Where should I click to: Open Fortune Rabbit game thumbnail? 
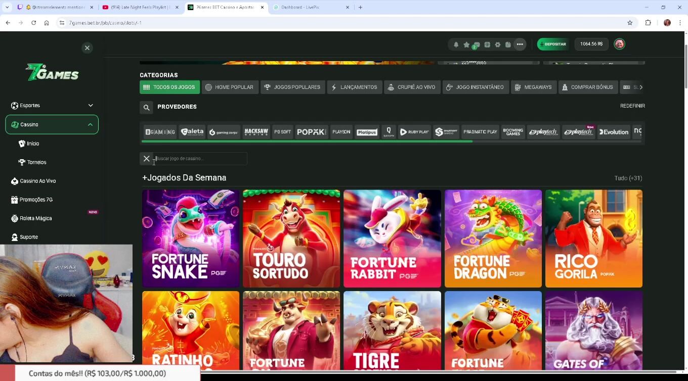click(392, 239)
